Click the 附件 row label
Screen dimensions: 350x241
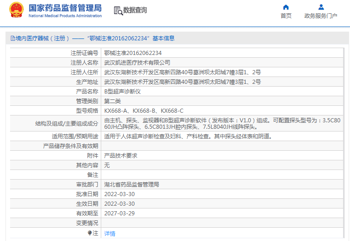[x=93, y=155]
